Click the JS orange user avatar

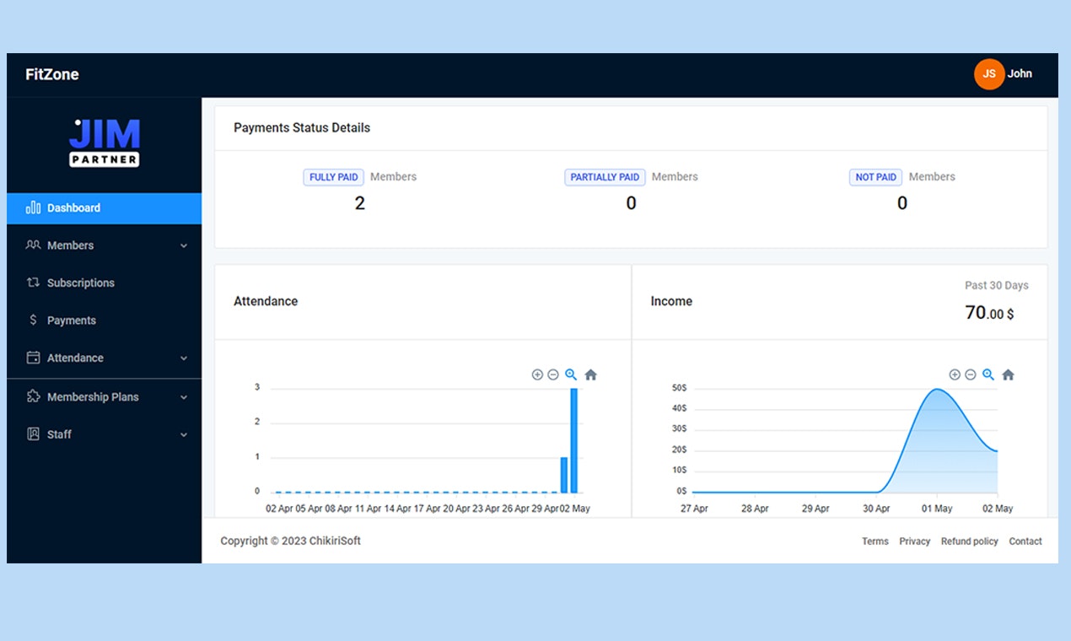tap(989, 74)
